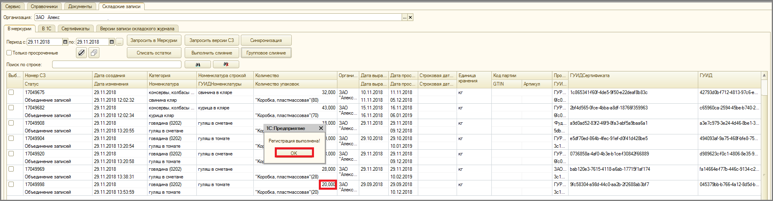Screen dimensions: 773x201
Task: Click Артикул column header
Action: tap(537, 84)
